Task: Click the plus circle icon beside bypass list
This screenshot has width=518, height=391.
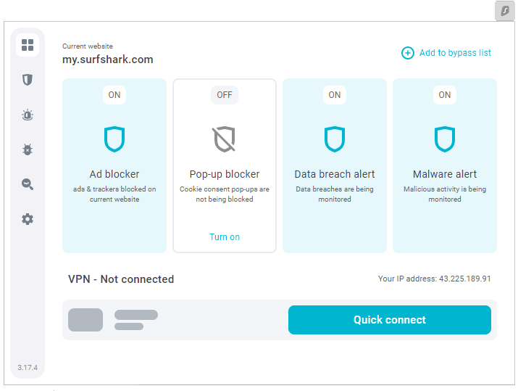Action: tap(408, 53)
